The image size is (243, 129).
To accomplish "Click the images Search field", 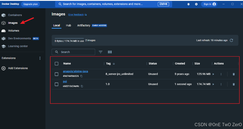I will tap(73, 52).
